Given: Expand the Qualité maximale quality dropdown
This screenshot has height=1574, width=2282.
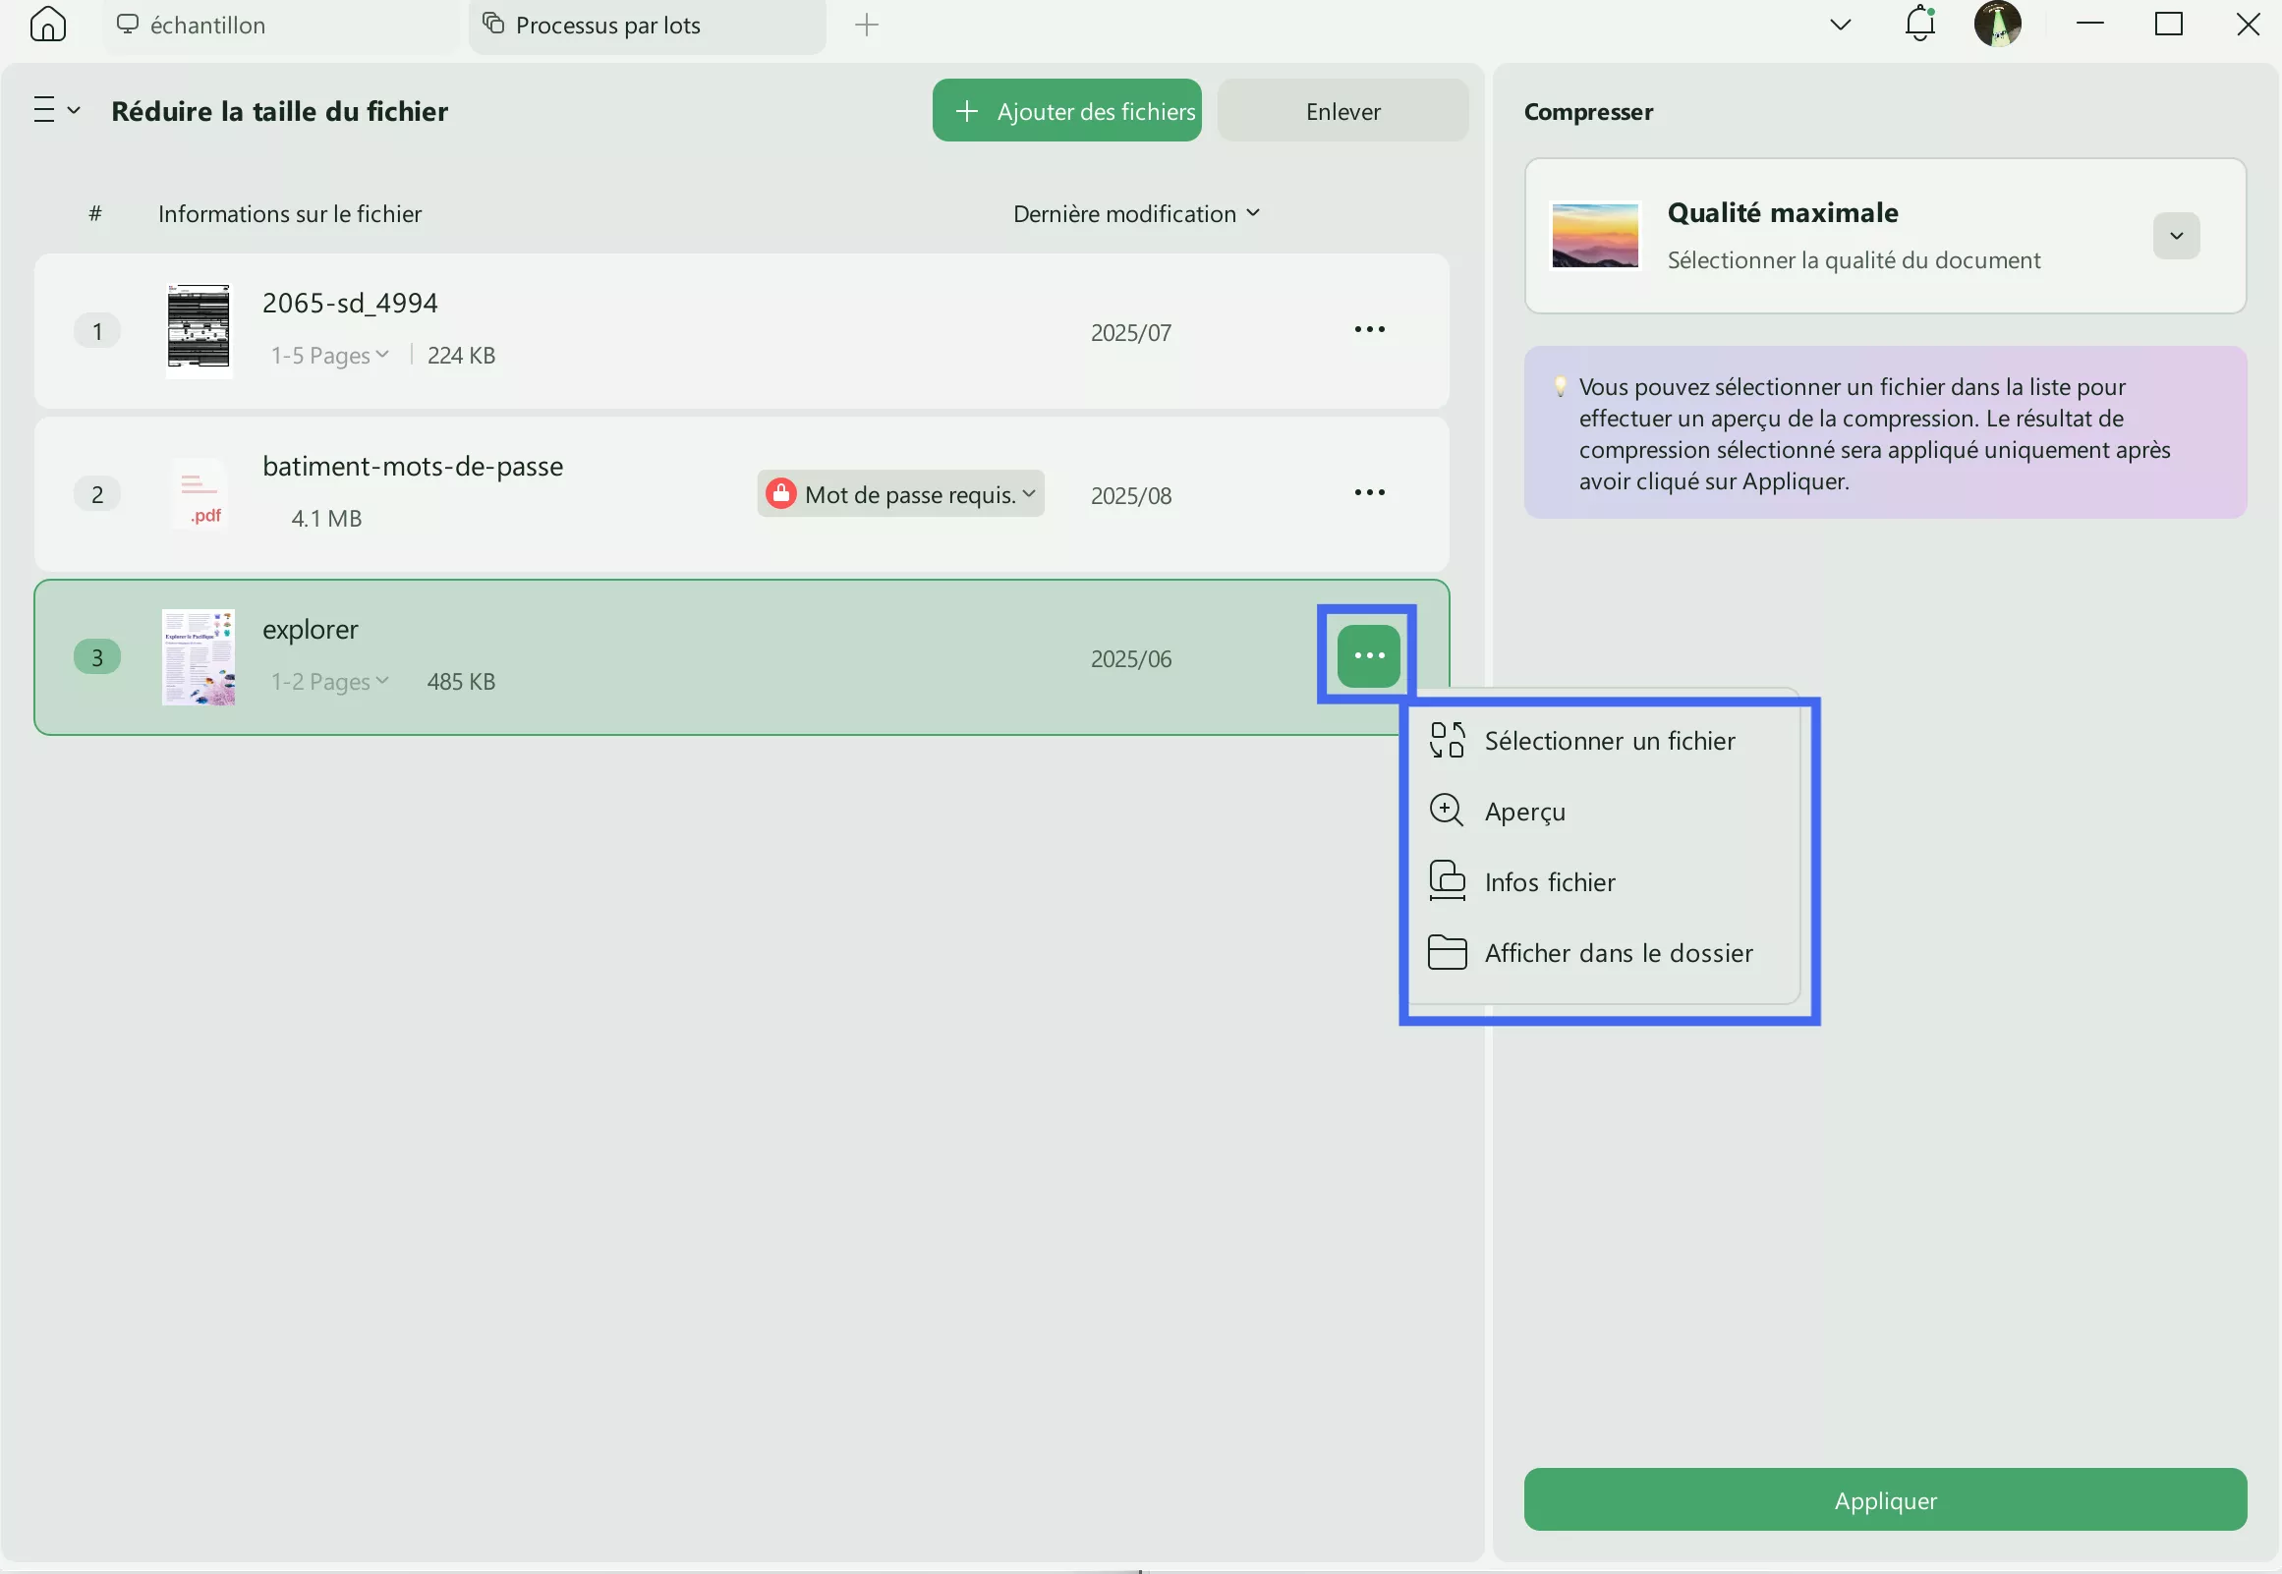Looking at the screenshot, I should [2176, 236].
